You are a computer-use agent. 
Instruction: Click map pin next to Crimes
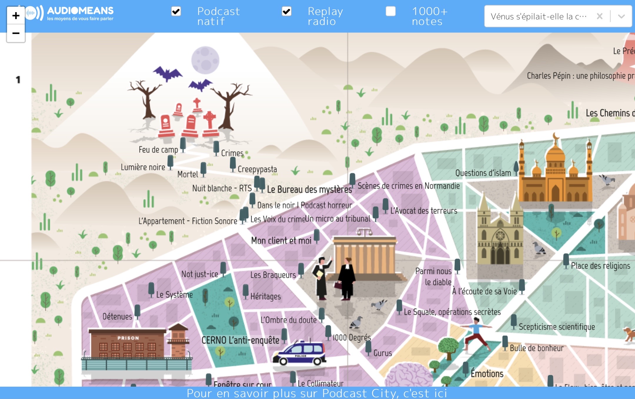[216, 147]
